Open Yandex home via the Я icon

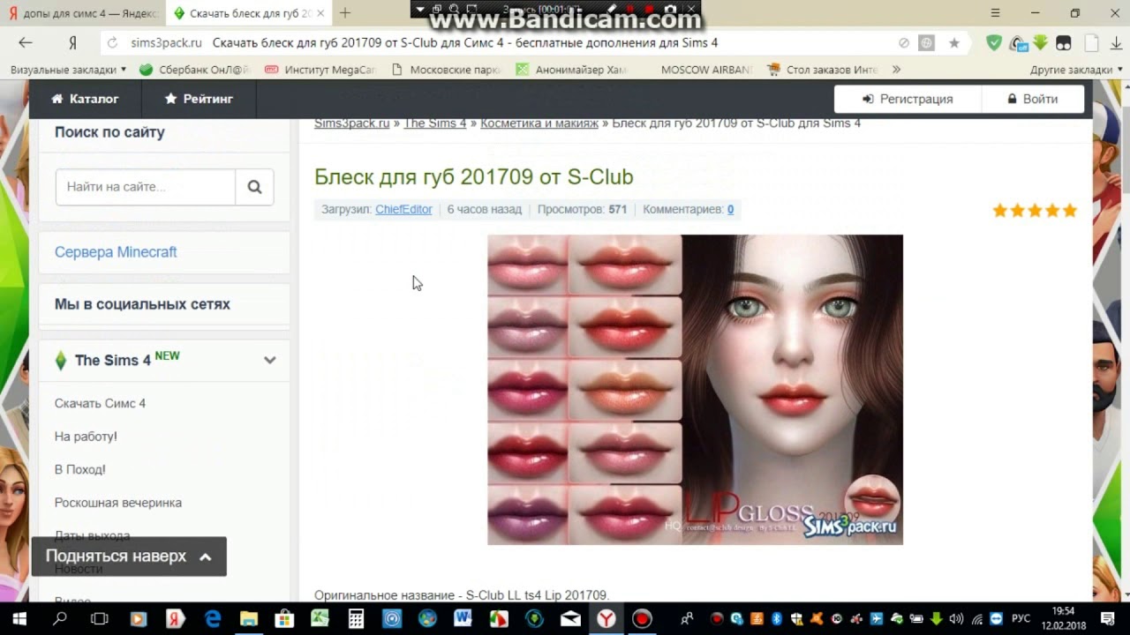(73, 42)
